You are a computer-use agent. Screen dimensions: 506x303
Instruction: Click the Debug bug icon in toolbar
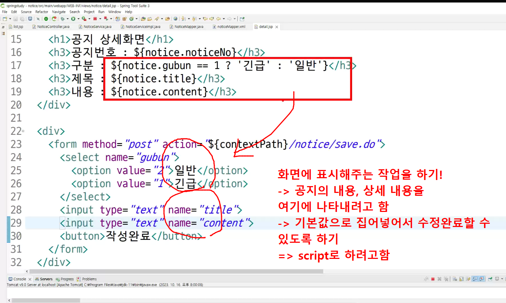point(63,19)
